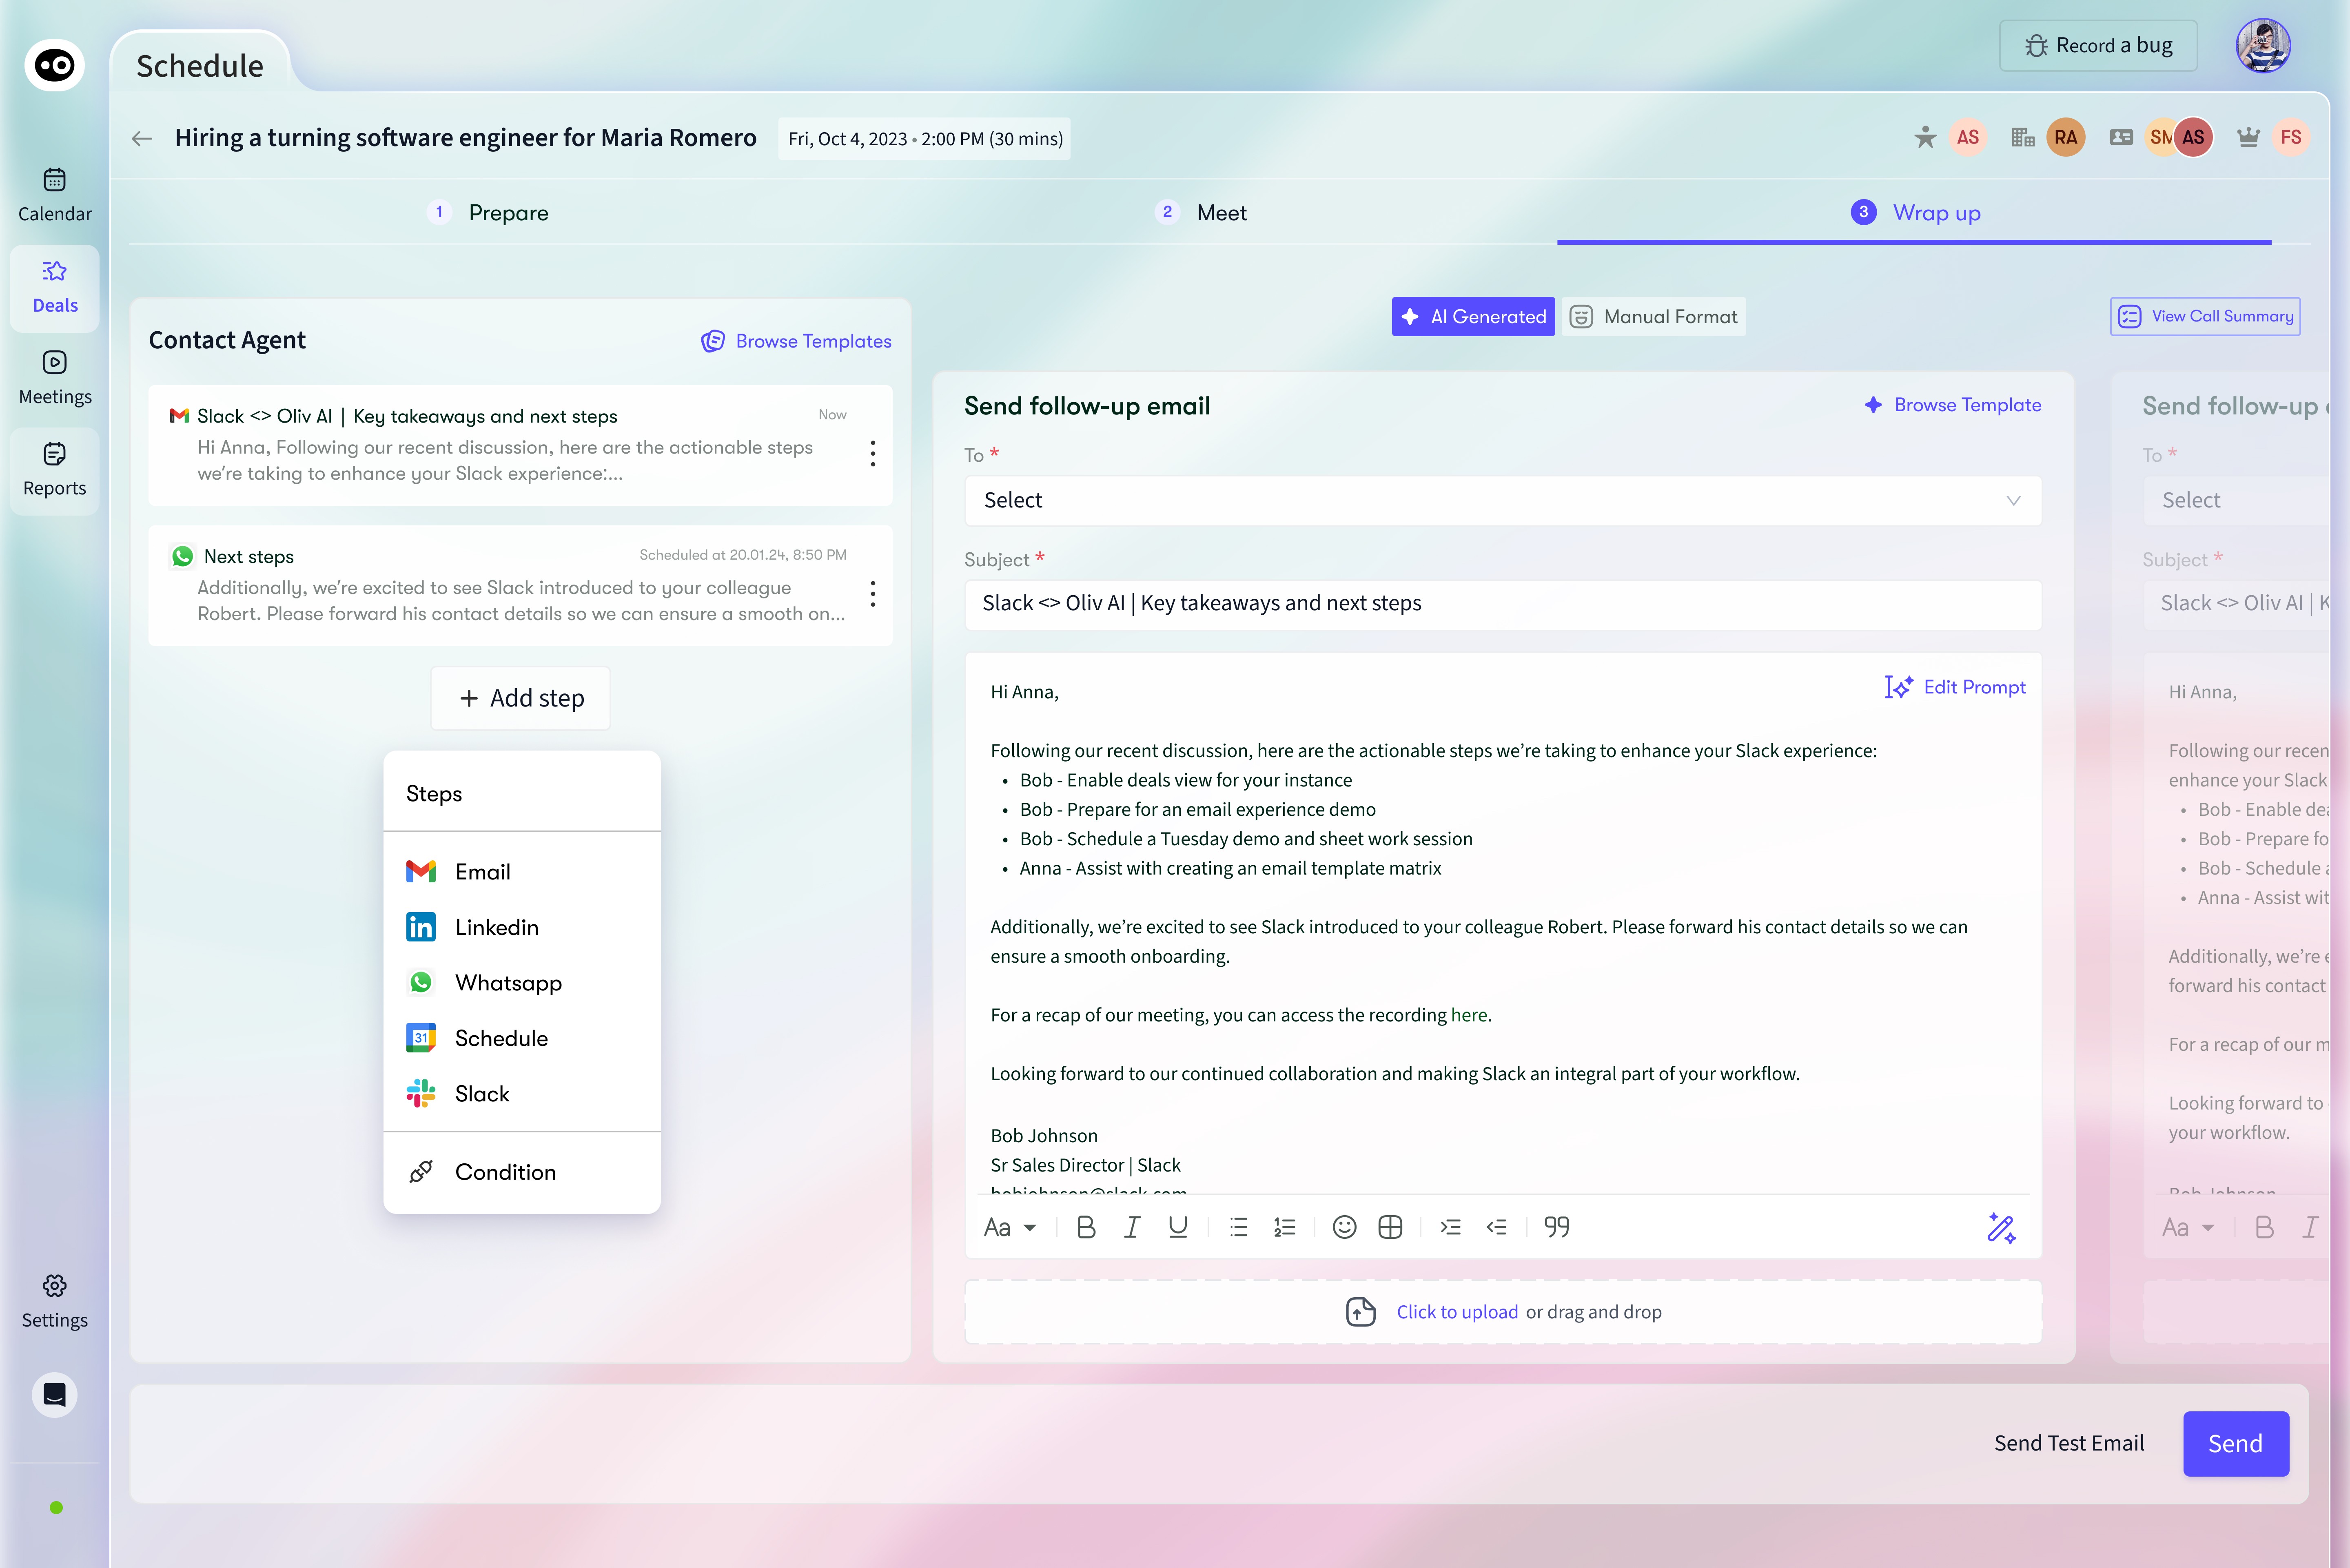Switch to Manual Format

(1654, 317)
